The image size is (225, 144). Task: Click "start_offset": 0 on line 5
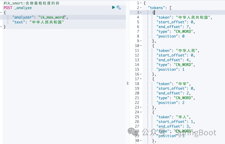pyautogui.click(x=175, y=22)
